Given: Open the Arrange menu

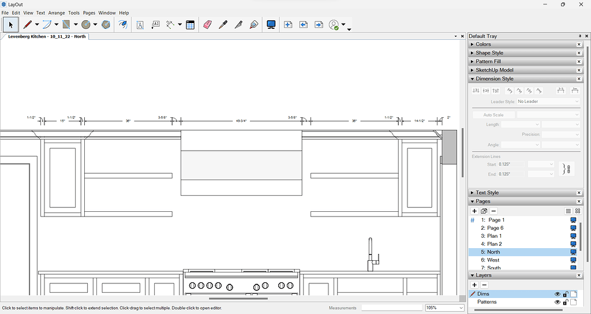Looking at the screenshot, I should click(x=57, y=13).
